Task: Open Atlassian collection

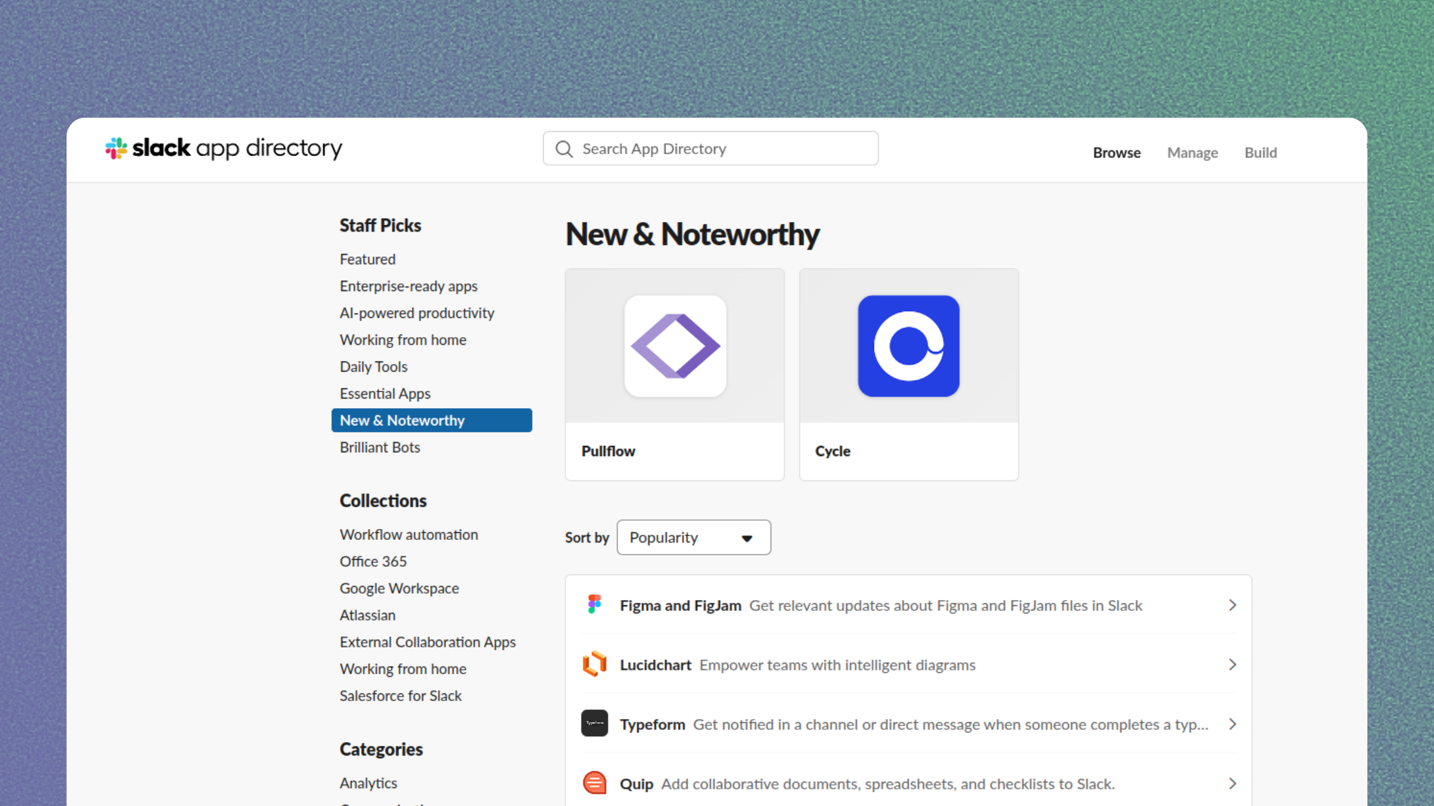Action: point(367,615)
